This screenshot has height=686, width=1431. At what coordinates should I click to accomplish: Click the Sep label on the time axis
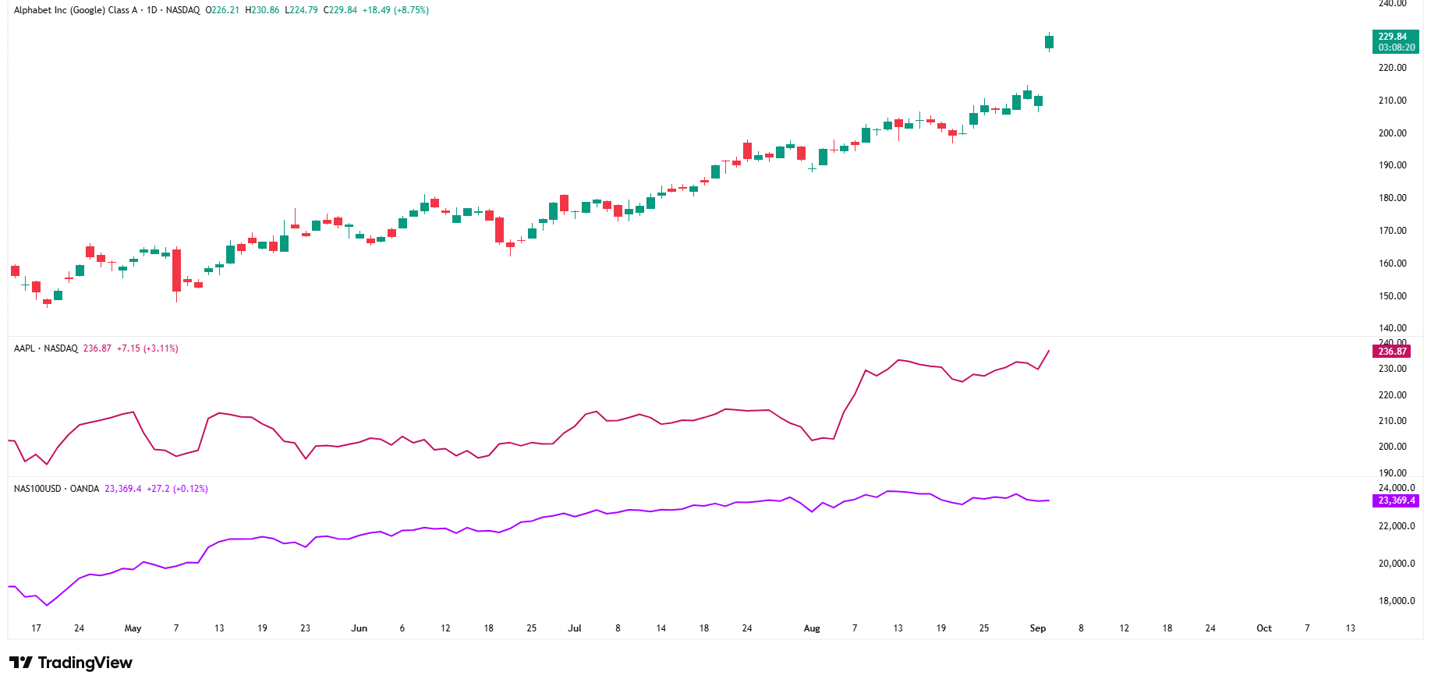click(x=1038, y=628)
